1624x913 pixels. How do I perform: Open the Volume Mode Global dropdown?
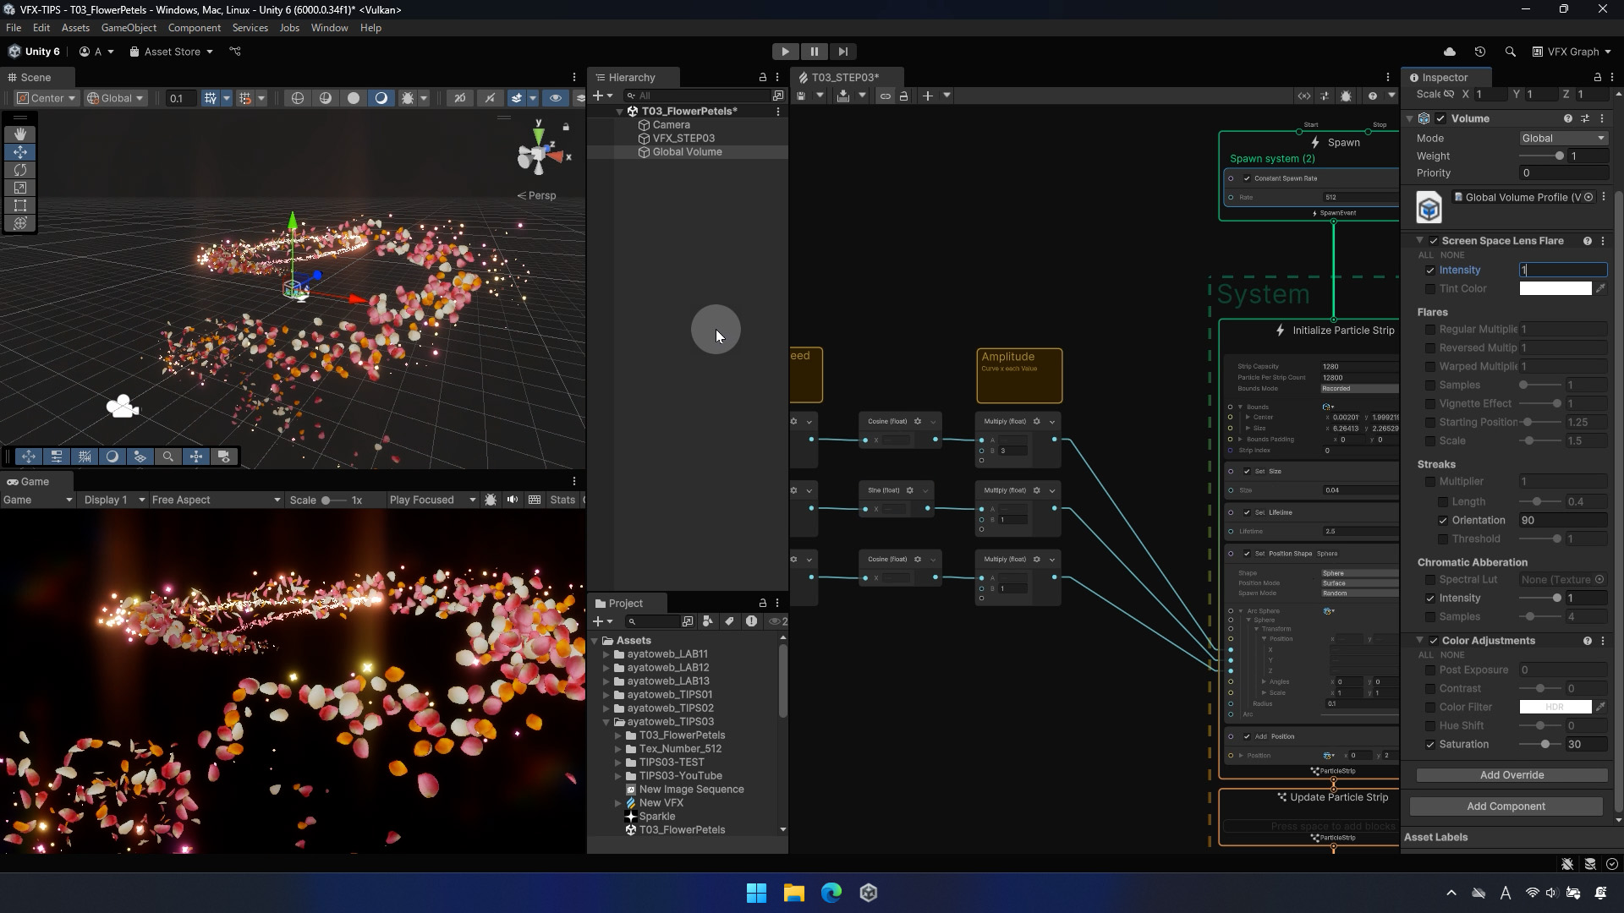pyautogui.click(x=1562, y=139)
